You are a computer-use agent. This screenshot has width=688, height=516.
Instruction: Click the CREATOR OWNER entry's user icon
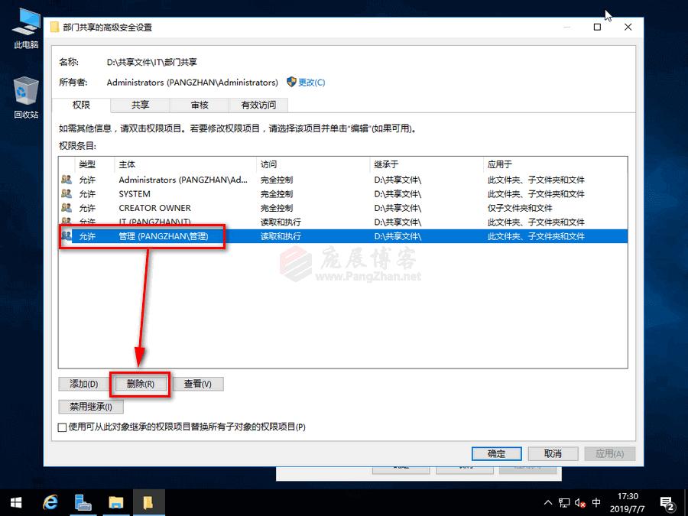tap(67, 208)
